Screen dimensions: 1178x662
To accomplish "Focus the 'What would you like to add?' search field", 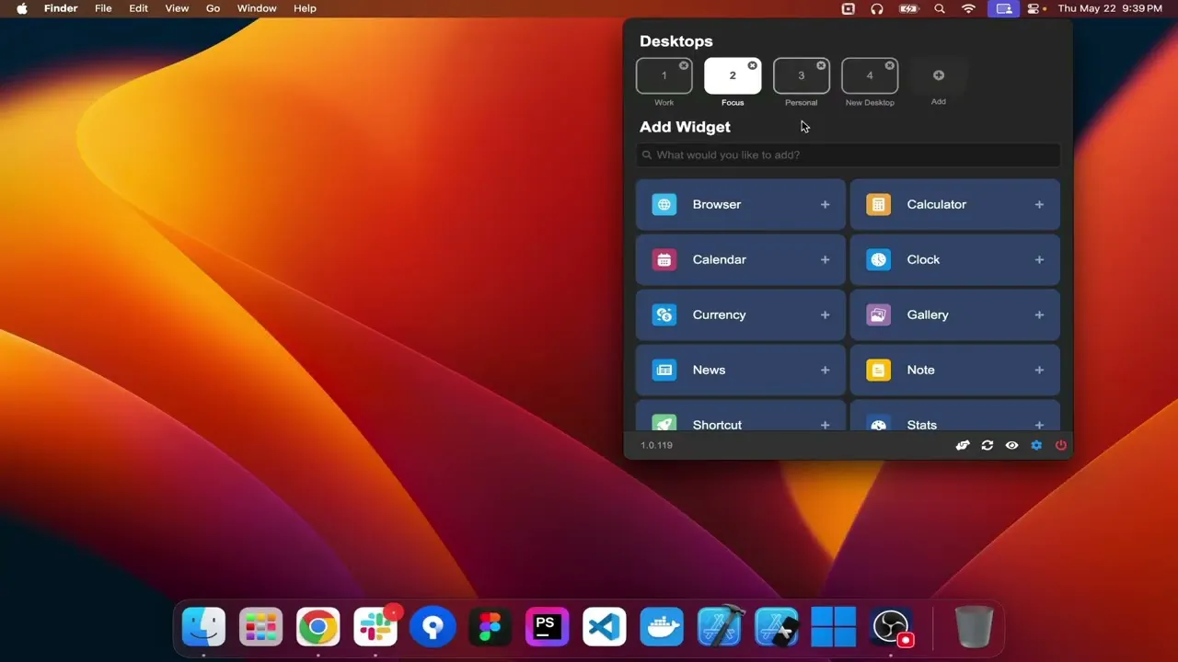I will click(849, 154).
